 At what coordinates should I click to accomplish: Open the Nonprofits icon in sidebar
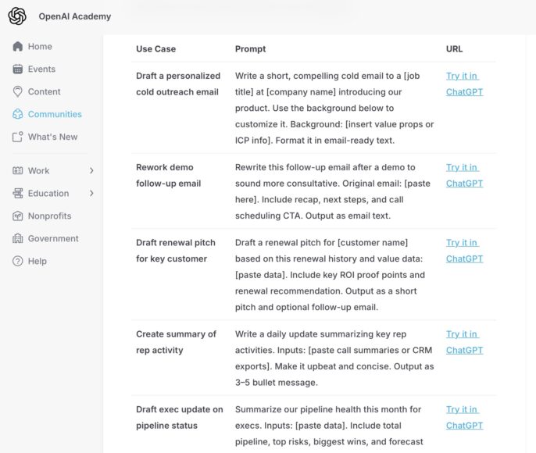pyautogui.click(x=18, y=216)
